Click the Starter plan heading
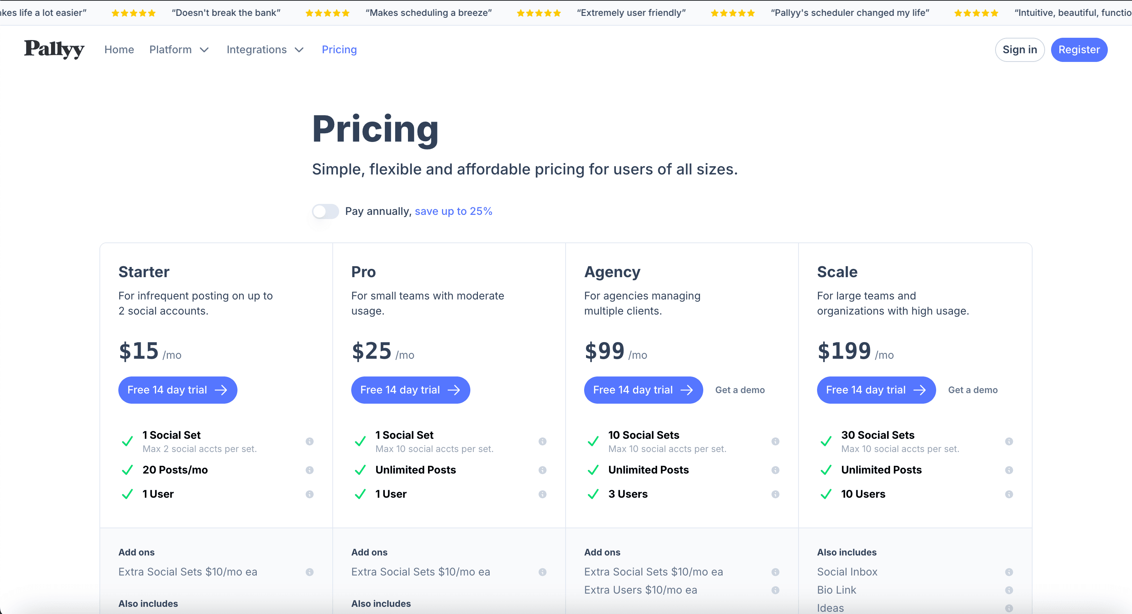The height and width of the screenshot is (614, 1132). coord(144,272)
